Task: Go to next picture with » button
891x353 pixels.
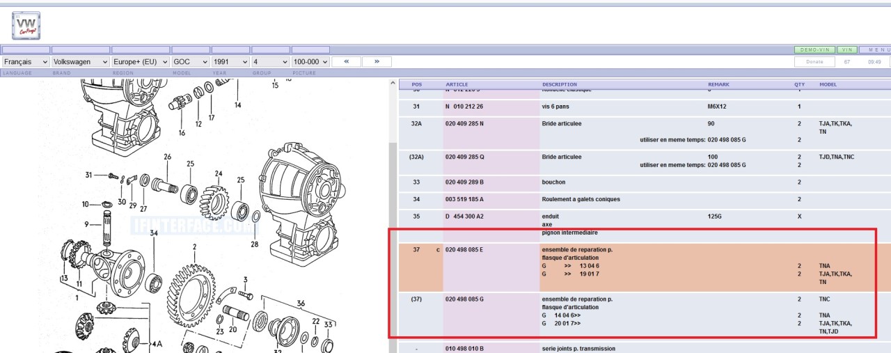Action: (x=377, y=62)
